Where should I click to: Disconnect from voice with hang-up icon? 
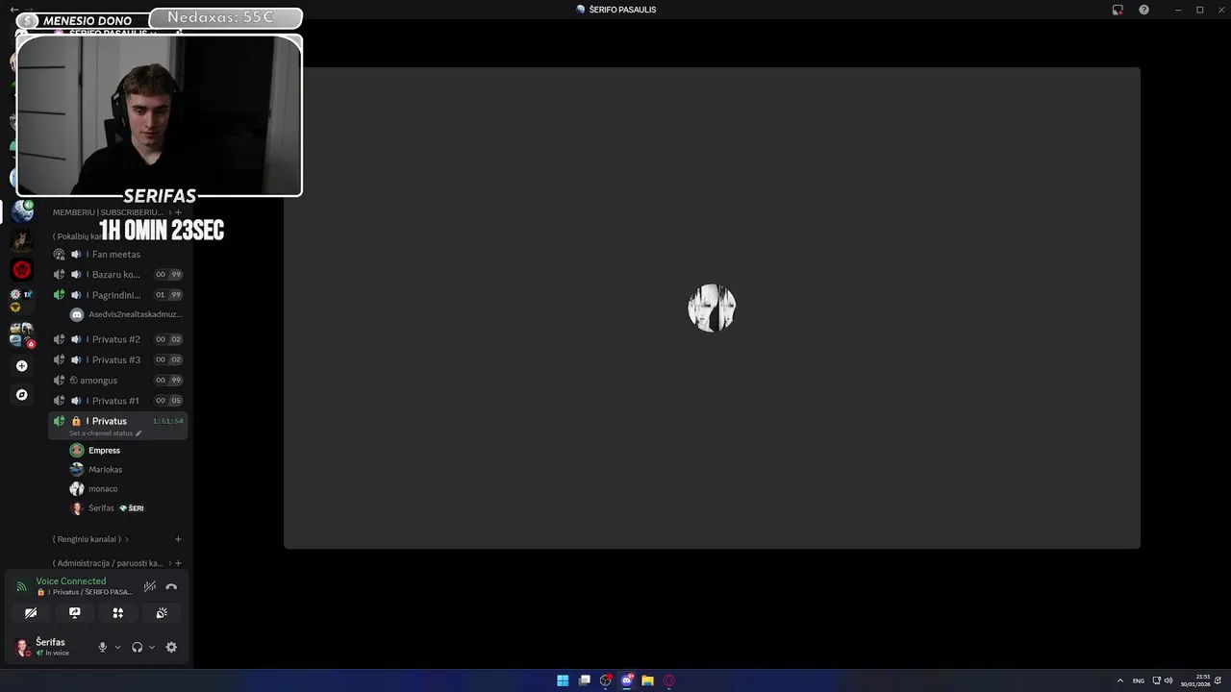(171, 586)
